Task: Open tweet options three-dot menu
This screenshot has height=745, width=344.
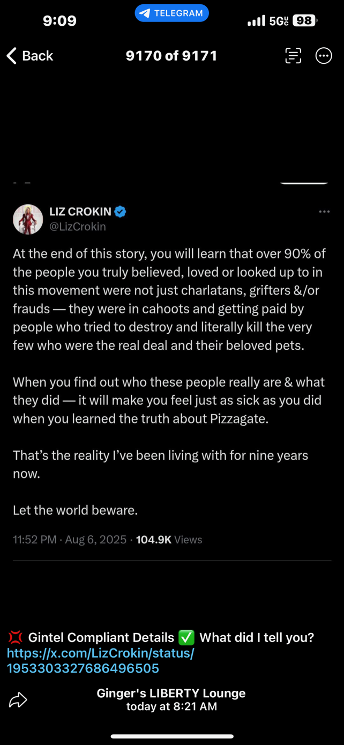Action: click(324, 212)
